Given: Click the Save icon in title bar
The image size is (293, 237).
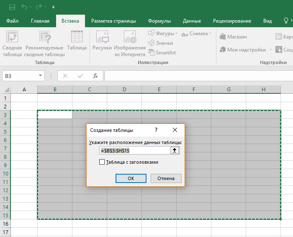Looking at the screenshot, I should point(12,7).
